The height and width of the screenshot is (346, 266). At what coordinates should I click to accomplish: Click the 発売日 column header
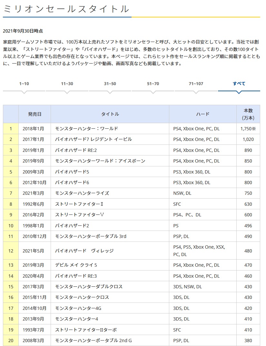click(x=34, y=114)
